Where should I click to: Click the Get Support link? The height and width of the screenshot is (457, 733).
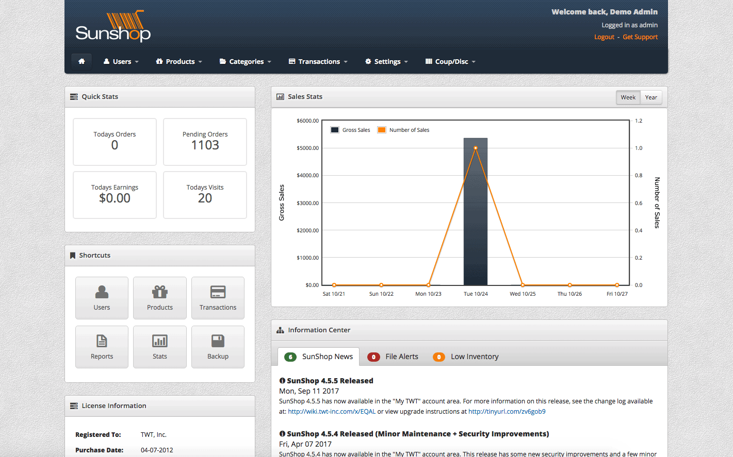coord(640,37)
